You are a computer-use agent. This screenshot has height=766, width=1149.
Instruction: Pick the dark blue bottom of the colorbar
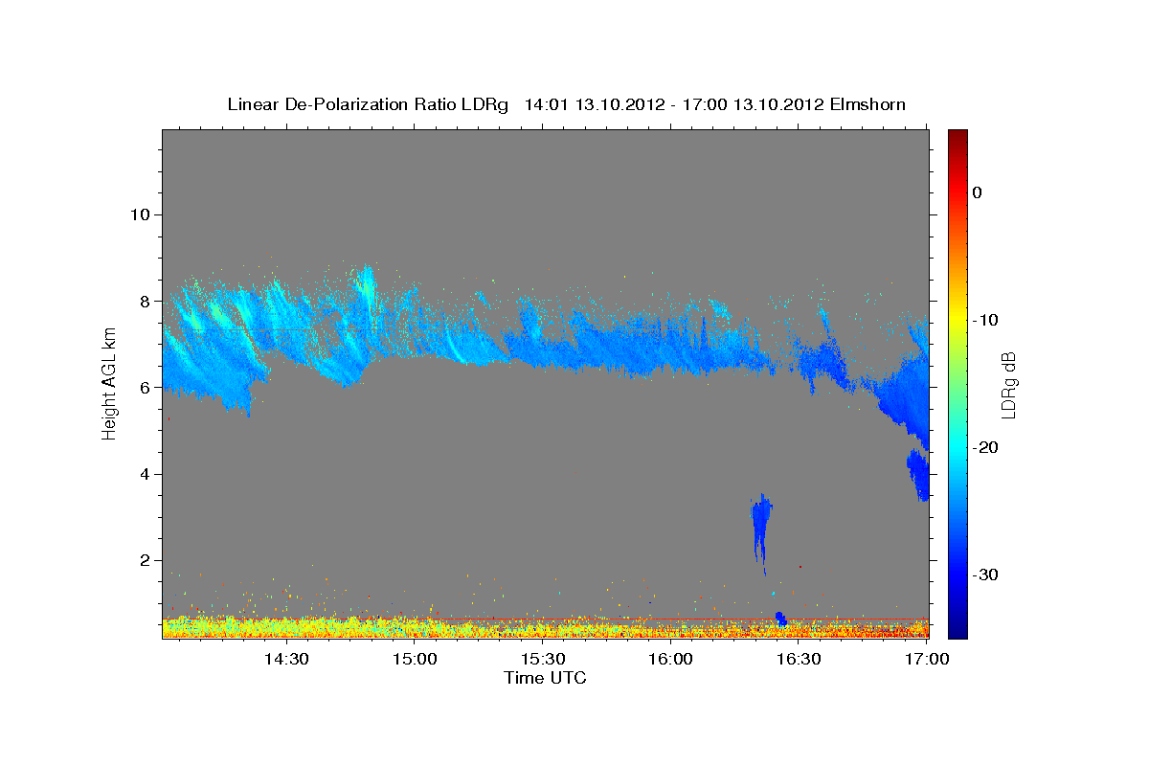[957, 630]
